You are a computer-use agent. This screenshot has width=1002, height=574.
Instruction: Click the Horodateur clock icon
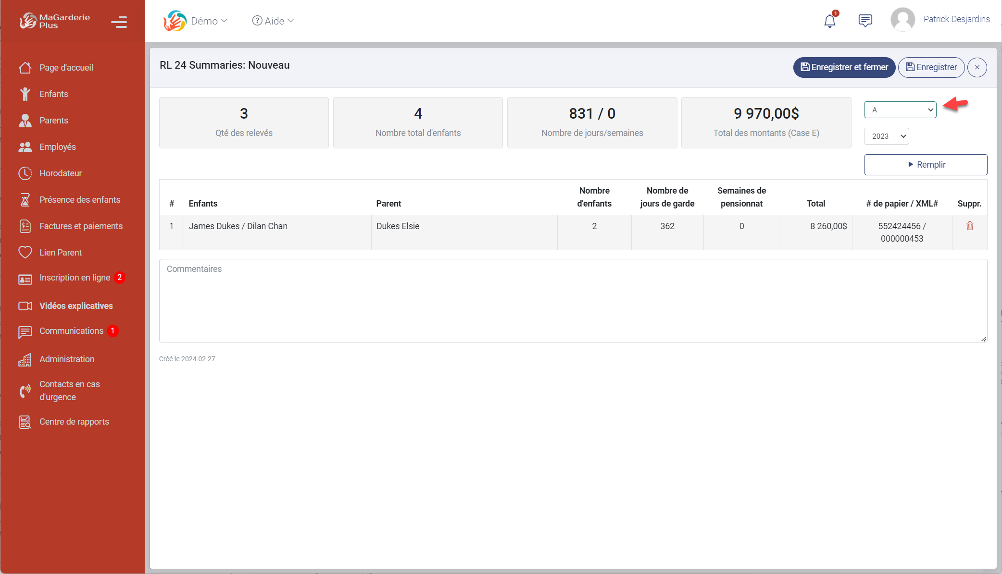coord(25,173)
